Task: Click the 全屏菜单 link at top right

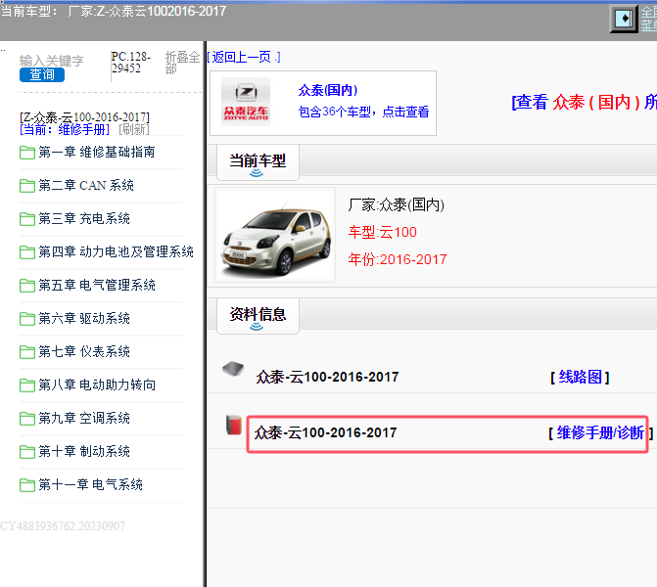Action: pos(648,19)
